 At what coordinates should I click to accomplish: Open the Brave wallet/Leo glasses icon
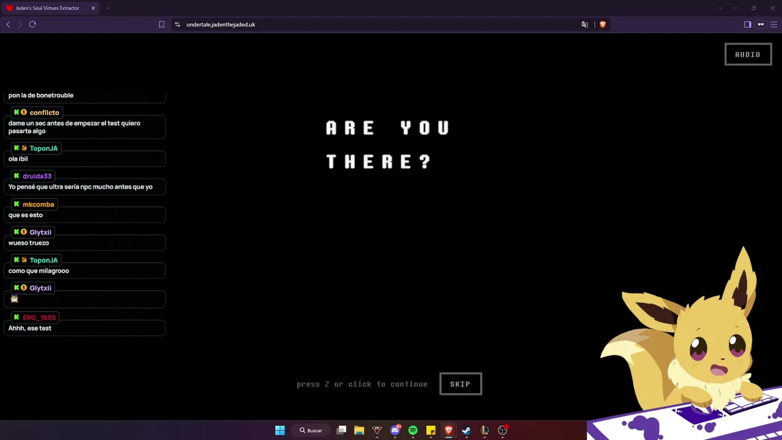coord(761,24)
